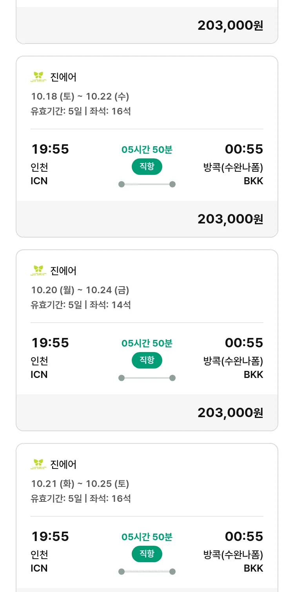The width and height of the screenshot is (294, 592).
Task: Open the 10.20 (월) ~ 10.24 (금) date range
Action: pyautogui.click(x=80, y=290)
